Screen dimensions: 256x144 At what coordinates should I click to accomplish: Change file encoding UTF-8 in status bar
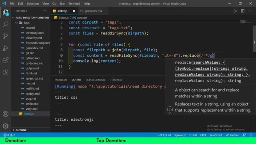(193, 135)
